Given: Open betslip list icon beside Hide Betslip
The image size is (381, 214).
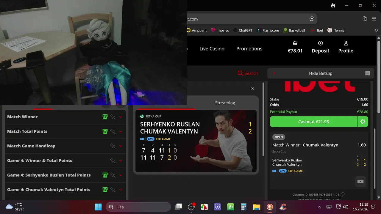Looking at the screenshot, I should tap(368, 73).
